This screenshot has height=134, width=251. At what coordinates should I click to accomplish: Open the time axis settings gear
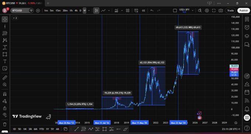click(x=235, y=123)
